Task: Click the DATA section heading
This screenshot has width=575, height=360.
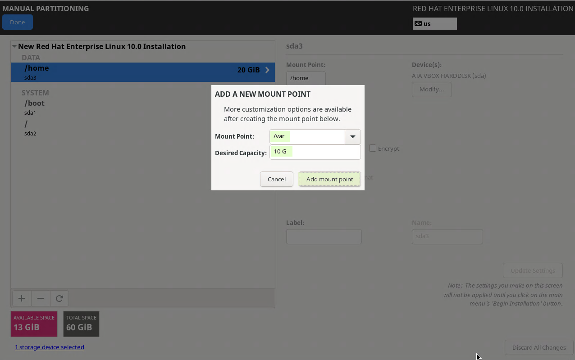Action: pyautogui.click(x=31, y=58)
